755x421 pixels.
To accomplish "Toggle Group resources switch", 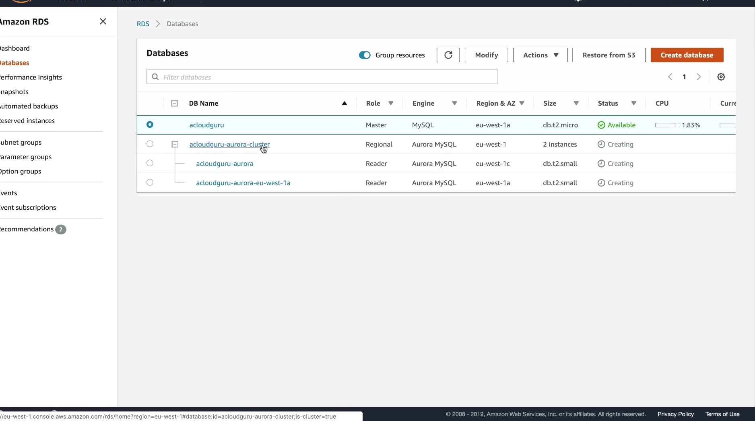I will 365,55.
